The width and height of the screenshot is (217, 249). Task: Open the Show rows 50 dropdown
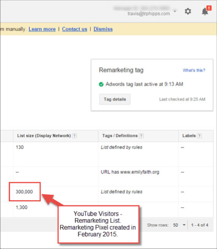[x=179, y=225]
